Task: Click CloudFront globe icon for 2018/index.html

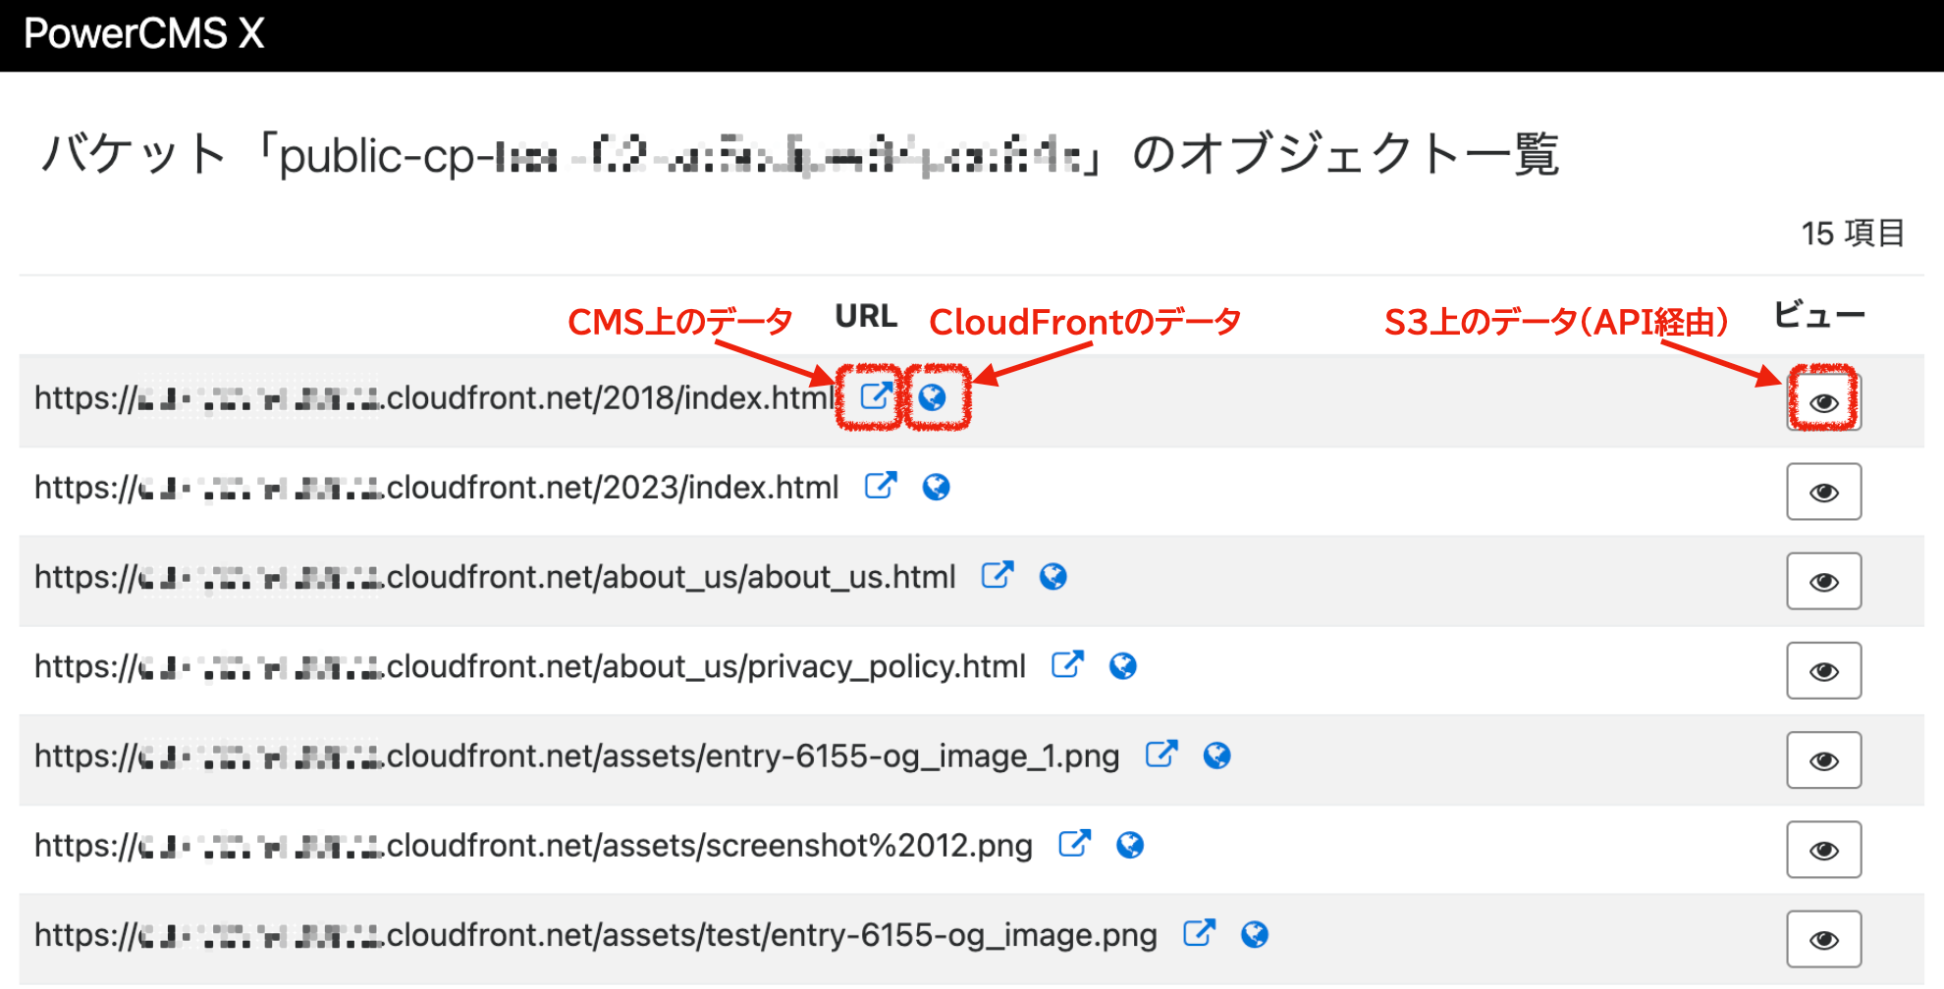Action: click(937, 398)
